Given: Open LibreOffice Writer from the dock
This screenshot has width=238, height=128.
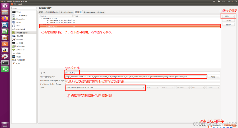Looking at the screenshot, I should coord(5,25).
